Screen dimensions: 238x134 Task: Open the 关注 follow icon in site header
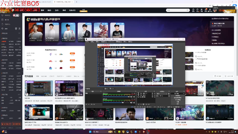197,10
